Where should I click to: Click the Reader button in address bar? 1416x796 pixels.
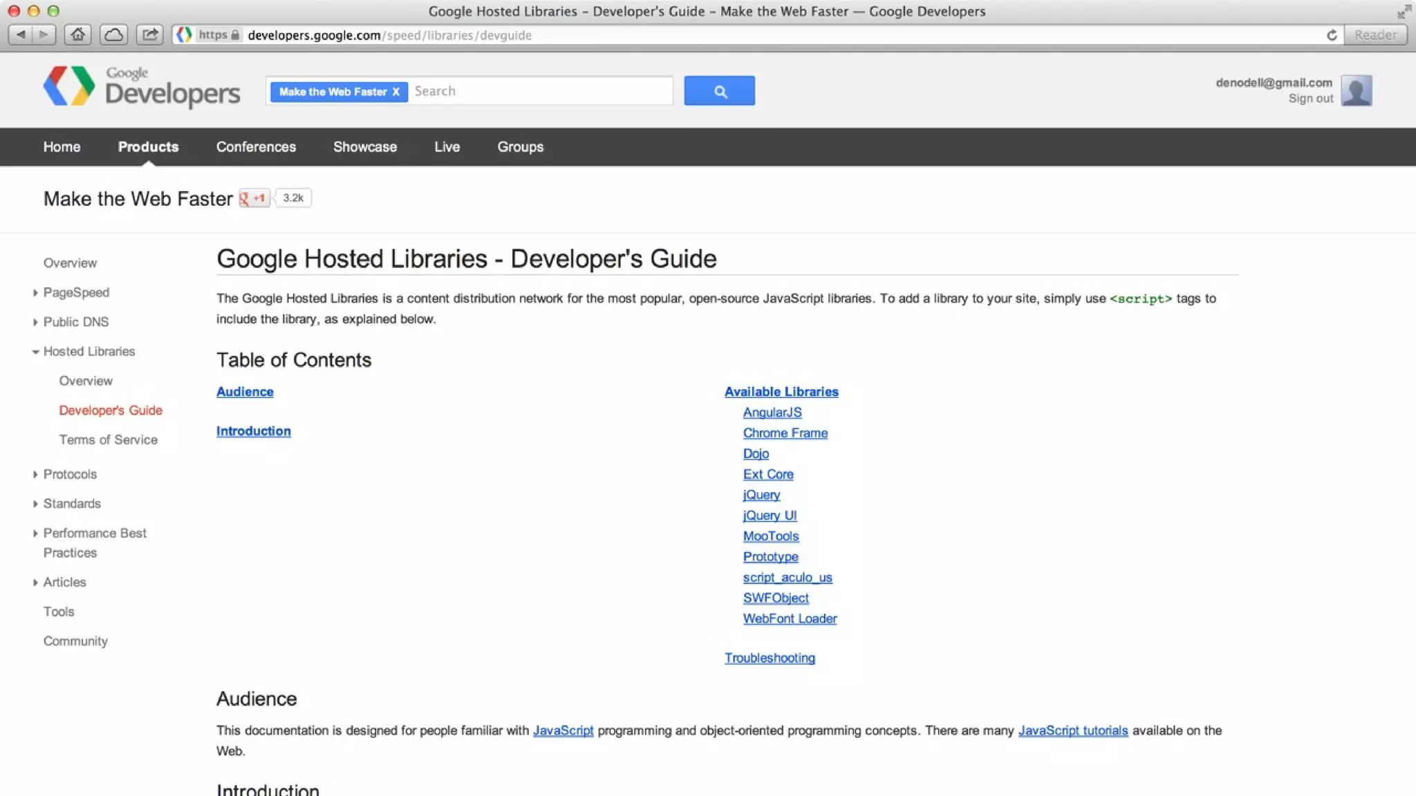coord(1375,35)
